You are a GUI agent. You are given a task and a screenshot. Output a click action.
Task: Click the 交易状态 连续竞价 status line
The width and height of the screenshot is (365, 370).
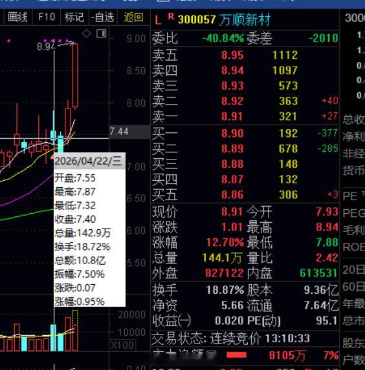(x=230, y=338)
